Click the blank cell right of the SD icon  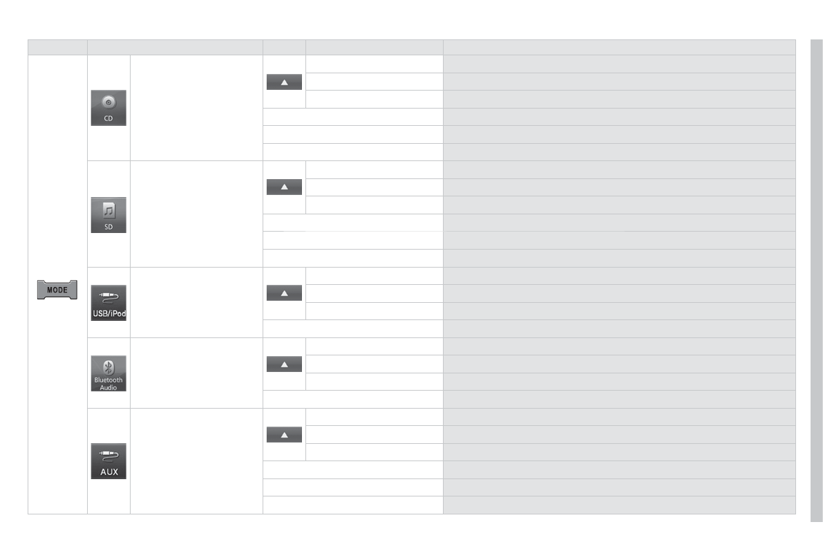click(196, 214)
